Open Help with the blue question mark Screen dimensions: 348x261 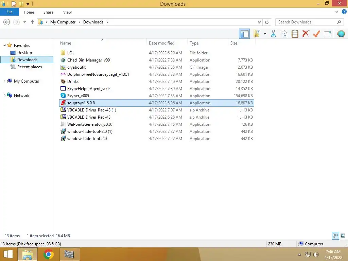pos(344,12)
